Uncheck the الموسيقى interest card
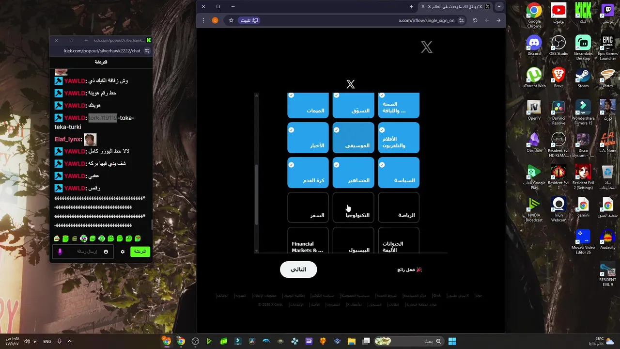The width and height of the screenshot is (620, 349). (353, 137)
